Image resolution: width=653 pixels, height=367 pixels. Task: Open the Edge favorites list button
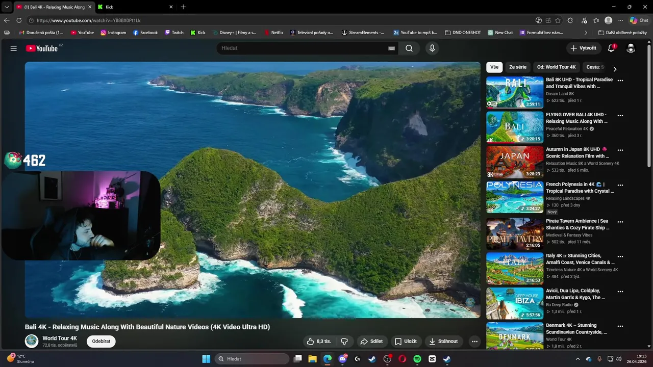pyautogui.click(x=596, y=20)
